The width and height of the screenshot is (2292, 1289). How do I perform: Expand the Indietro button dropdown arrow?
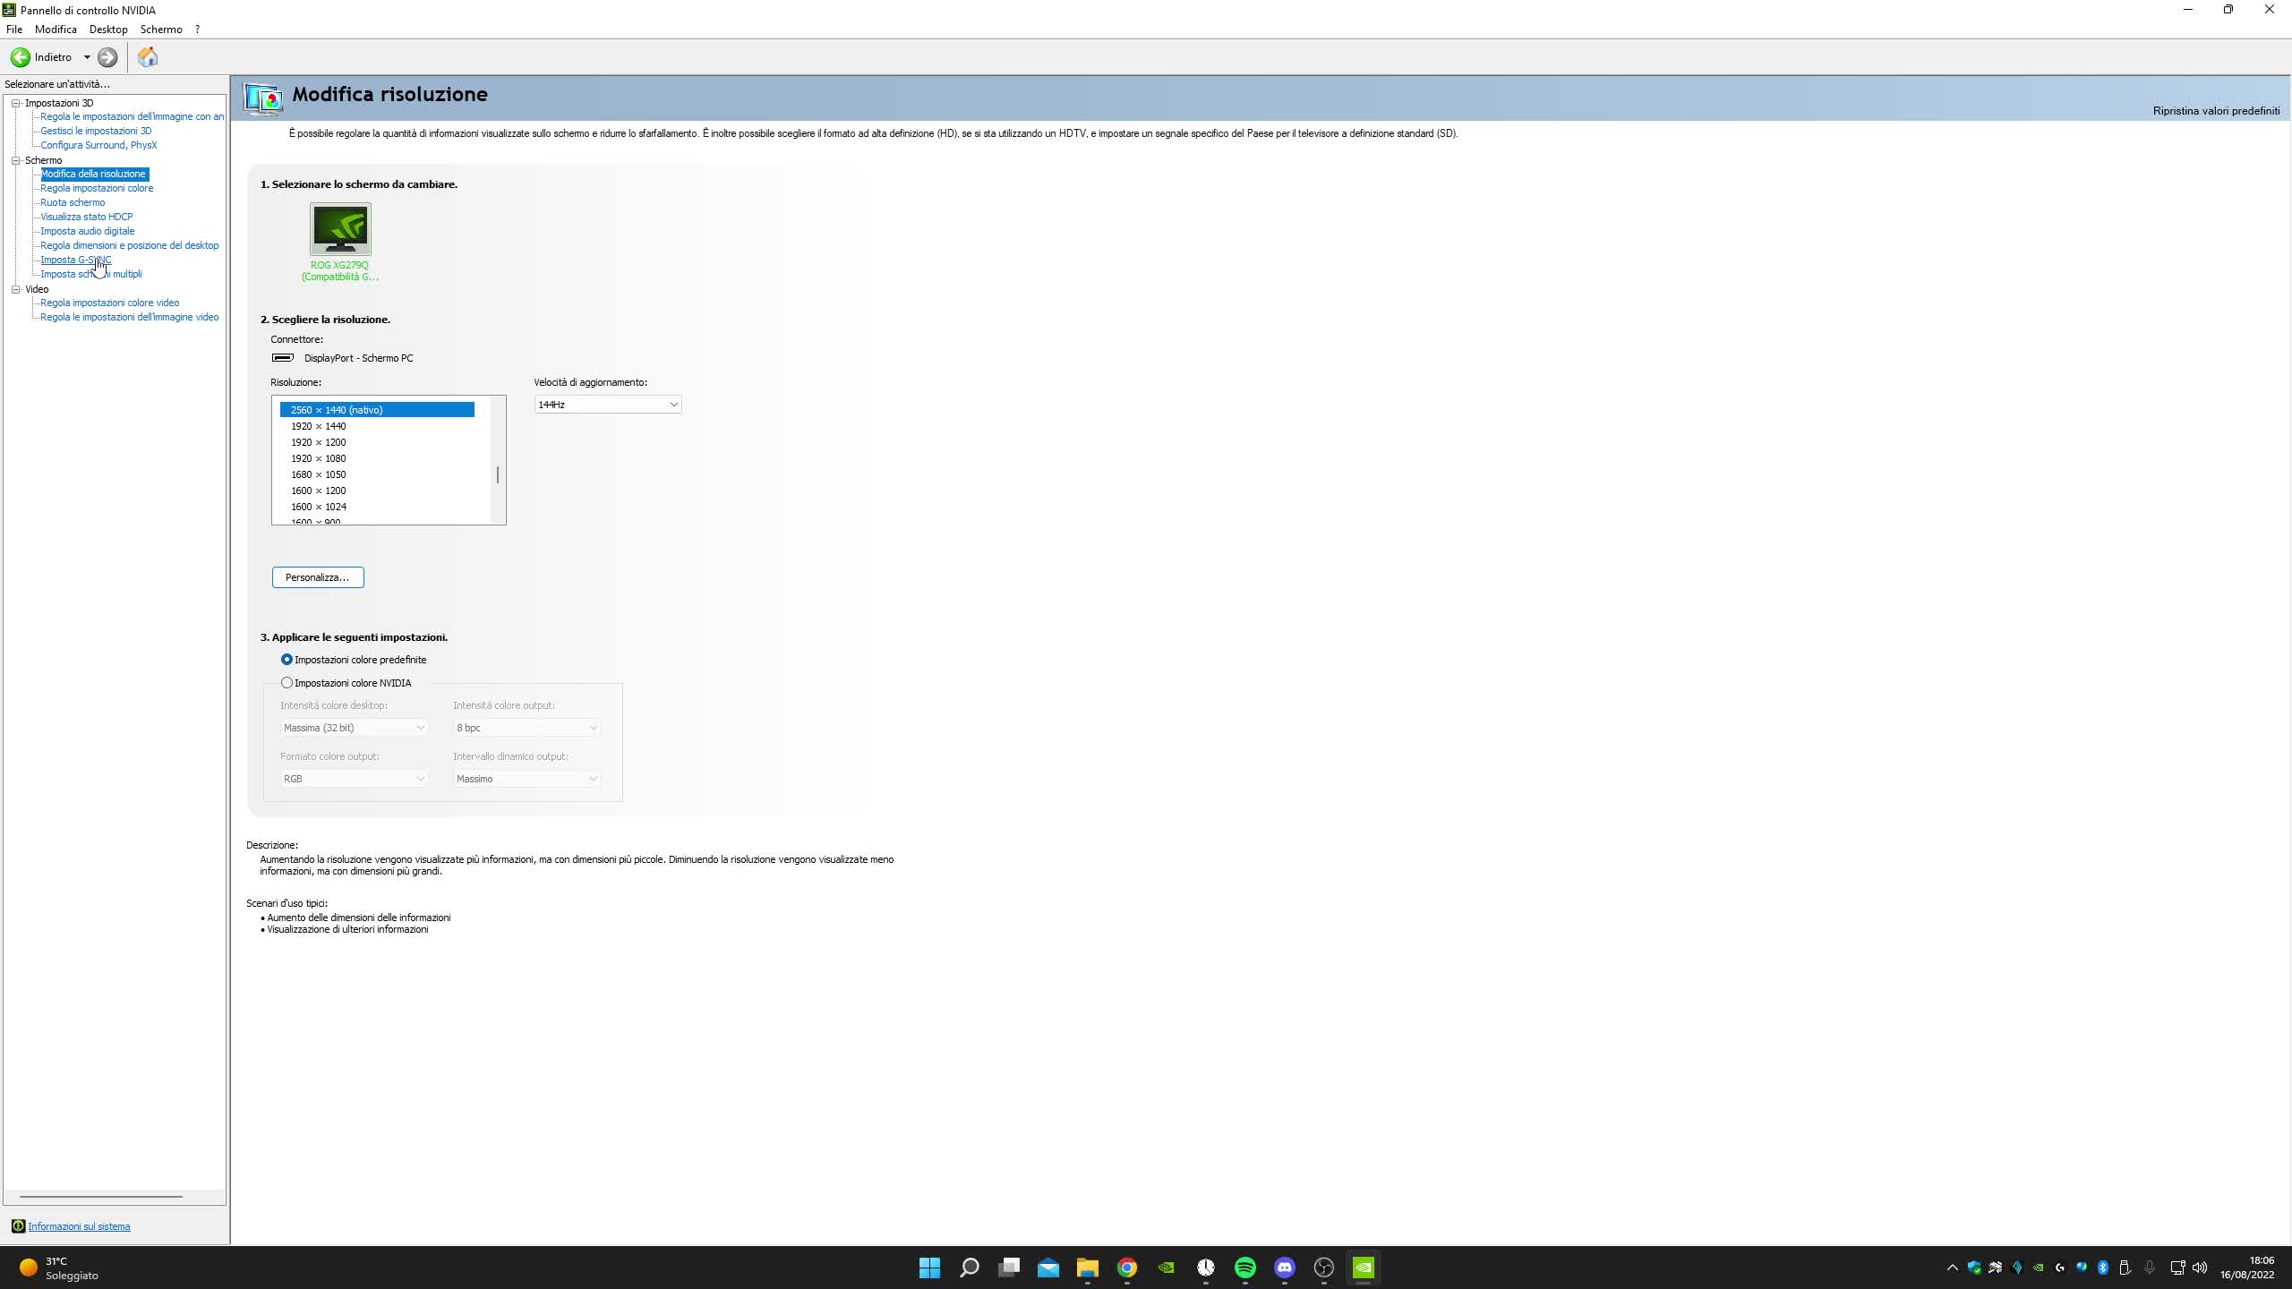[x=87, y=56]
